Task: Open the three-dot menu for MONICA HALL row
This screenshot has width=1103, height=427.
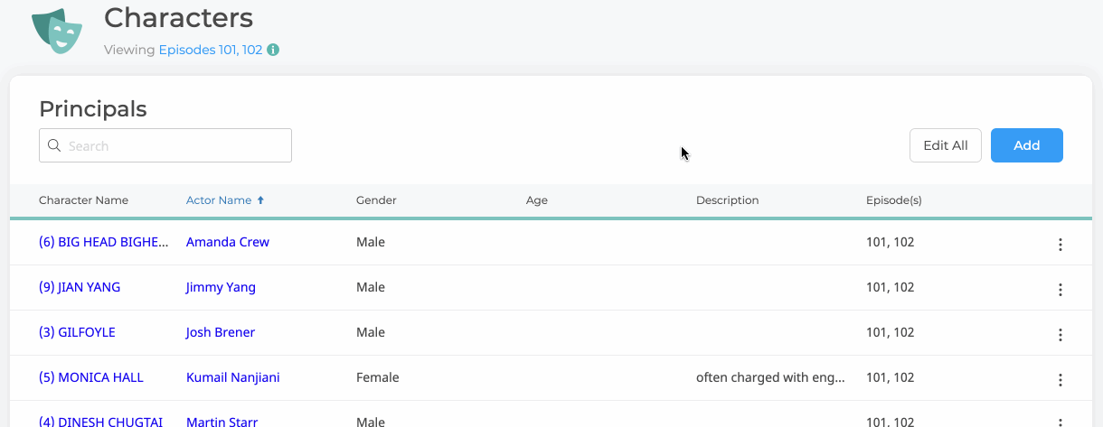Action: [x=1061, y=380]
